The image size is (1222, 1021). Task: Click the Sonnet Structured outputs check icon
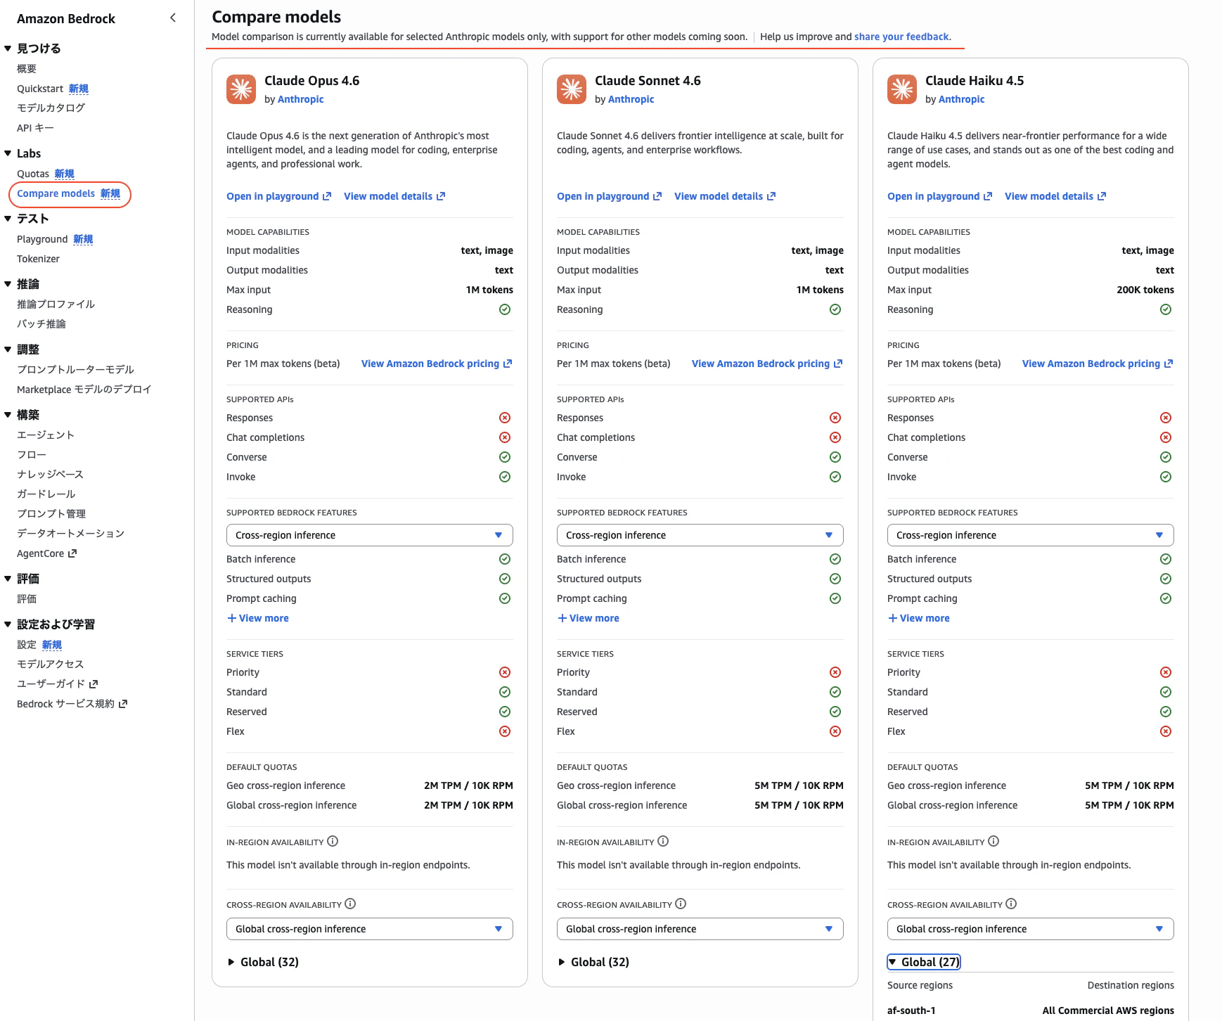pos(835,579)
